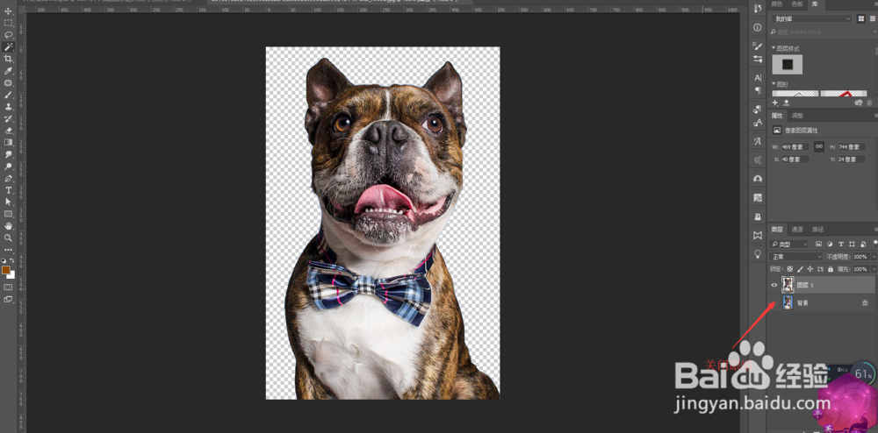
Task: Add a new item to the library
Action: pos(775,103)
